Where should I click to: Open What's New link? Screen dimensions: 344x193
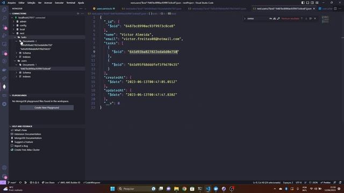20,130
